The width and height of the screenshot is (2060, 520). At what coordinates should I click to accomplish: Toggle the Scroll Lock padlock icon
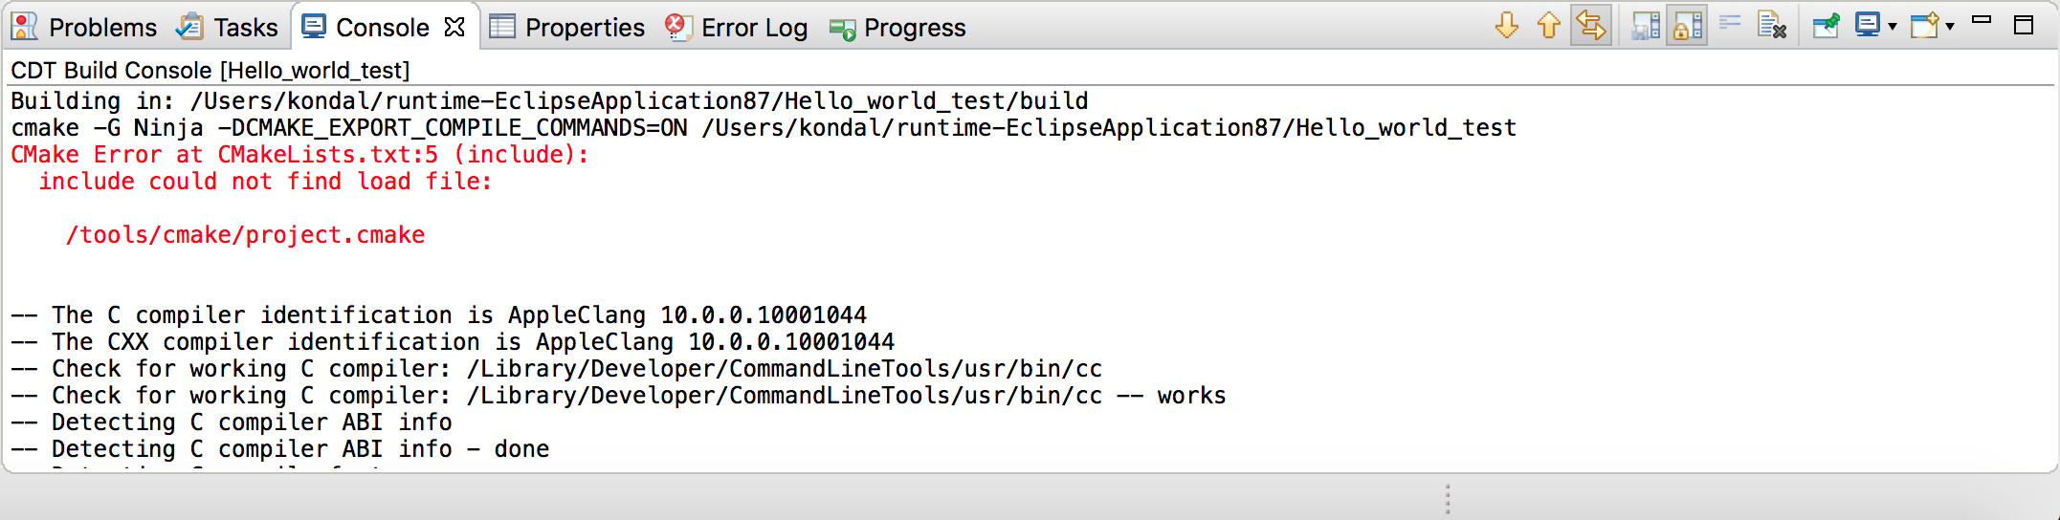(x=1688, y=26)
